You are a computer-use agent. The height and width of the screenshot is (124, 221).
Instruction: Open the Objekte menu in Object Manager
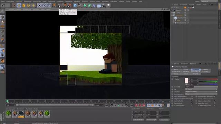coord(198,4)
